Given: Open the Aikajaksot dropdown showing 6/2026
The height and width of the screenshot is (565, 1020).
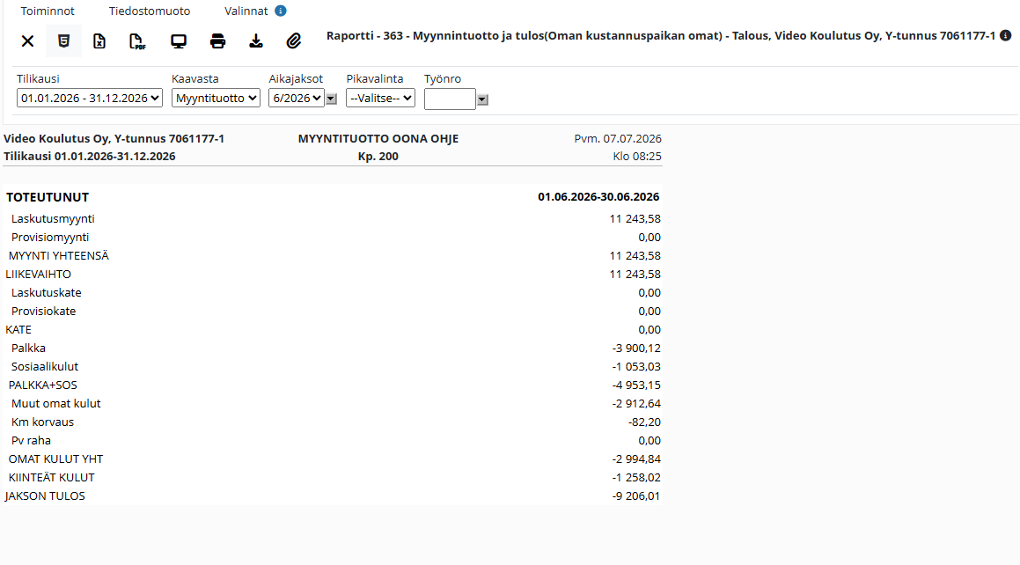Looking at the screenshot, I should pos(297,99).
